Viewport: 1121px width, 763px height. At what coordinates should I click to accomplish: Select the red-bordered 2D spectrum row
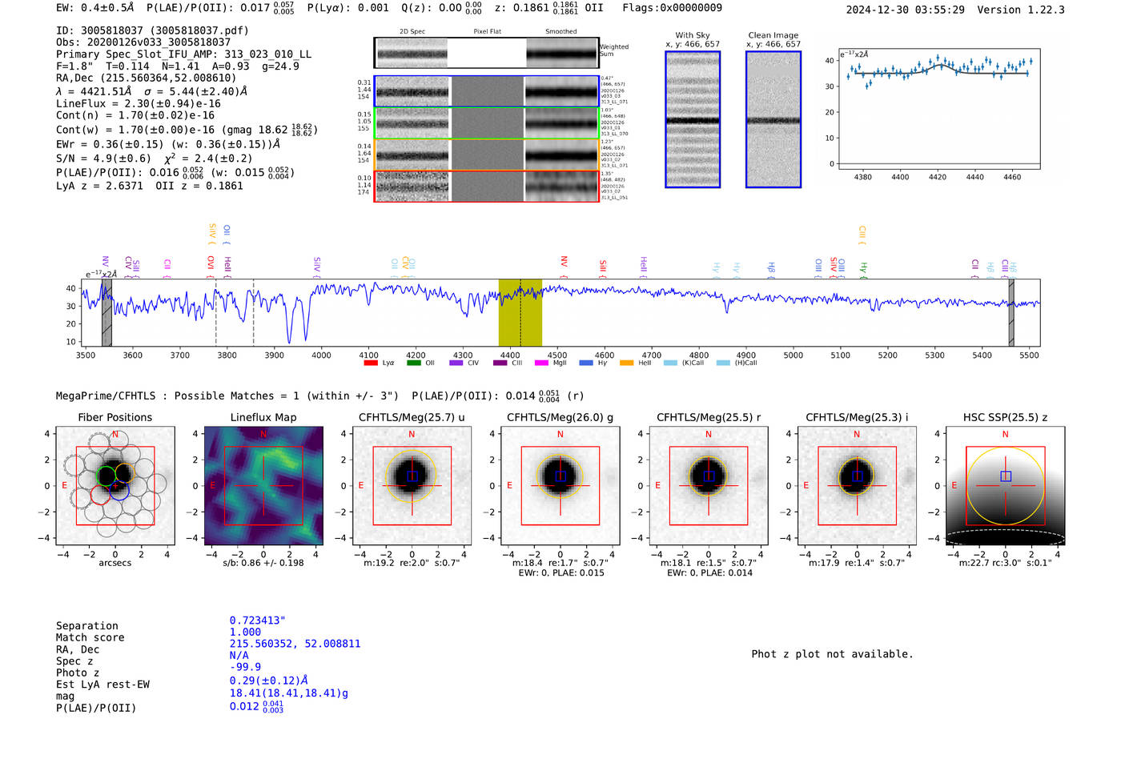[x=487, y=187]
